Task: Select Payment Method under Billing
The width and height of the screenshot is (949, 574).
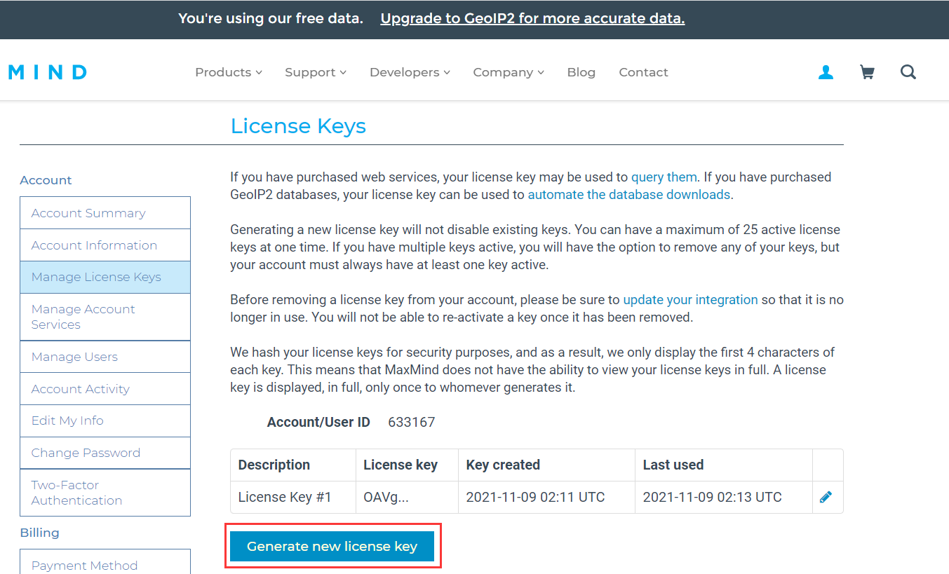Action: (x=83, y=565)
